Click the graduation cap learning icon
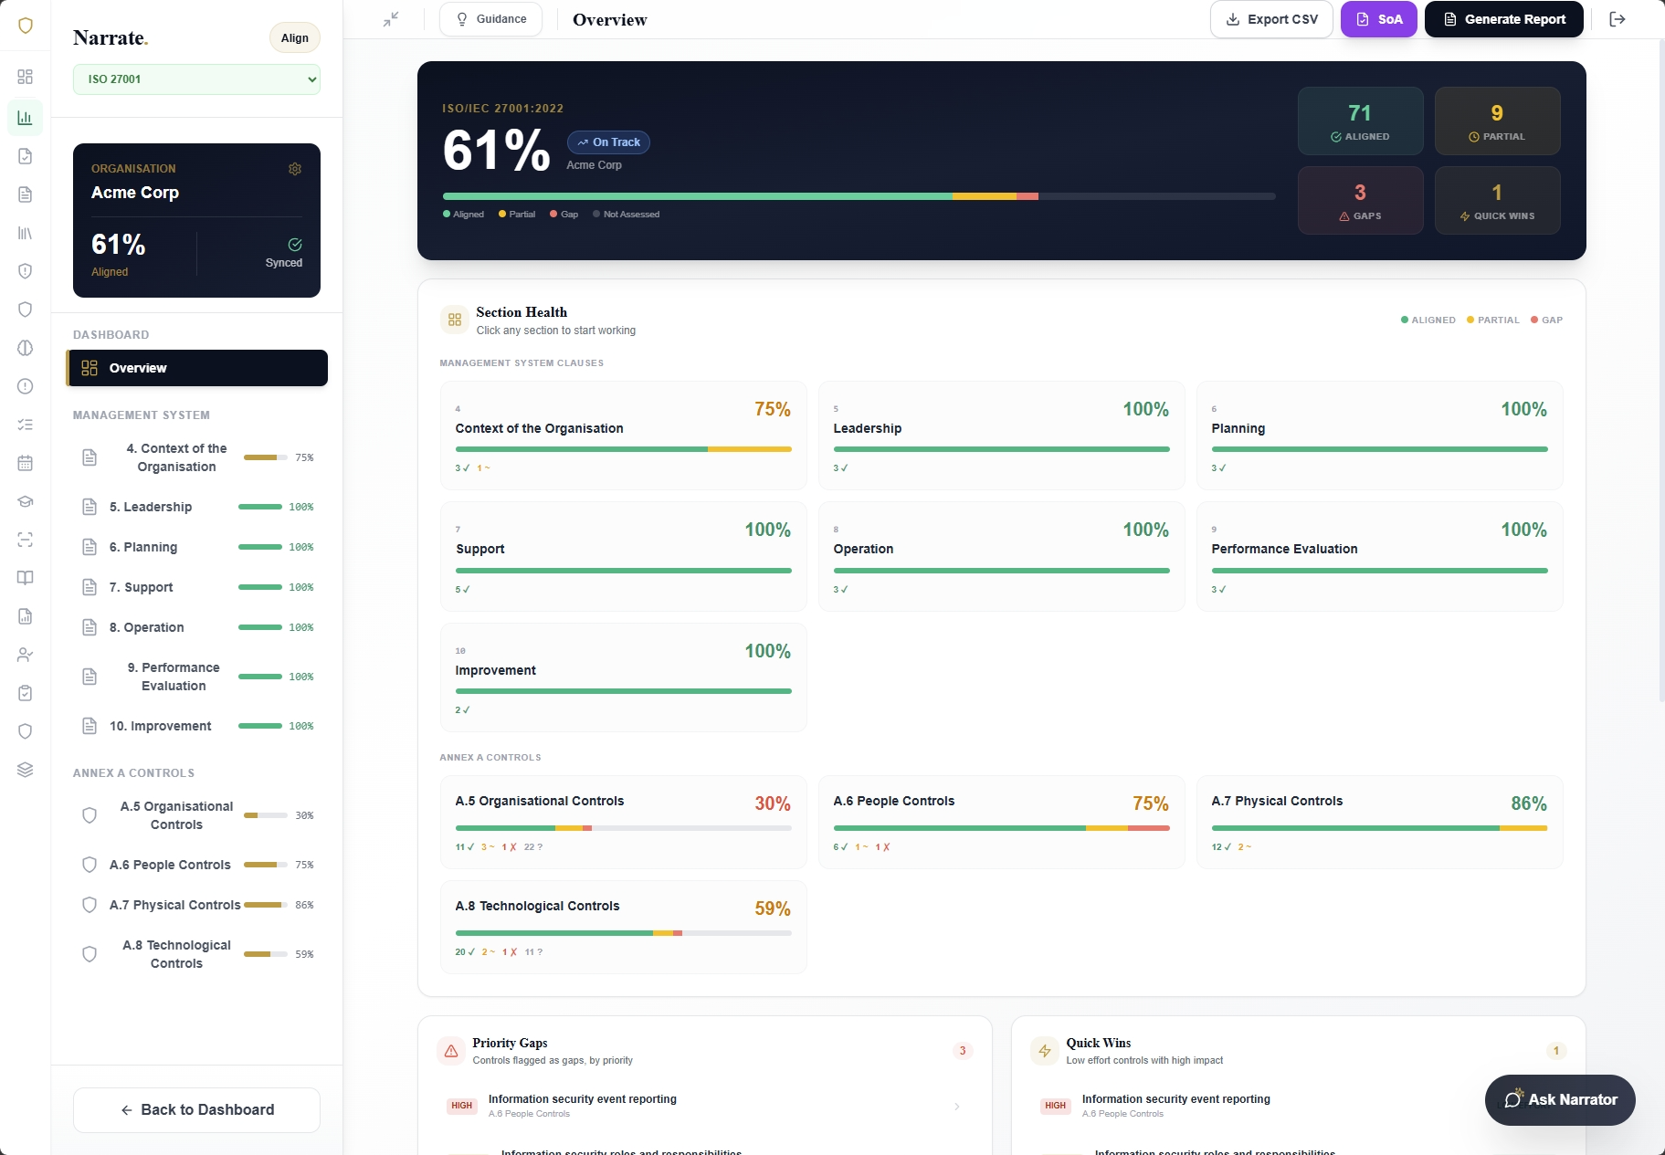The height and width of the screenshot is (1155, 1665). click(25, 501)
